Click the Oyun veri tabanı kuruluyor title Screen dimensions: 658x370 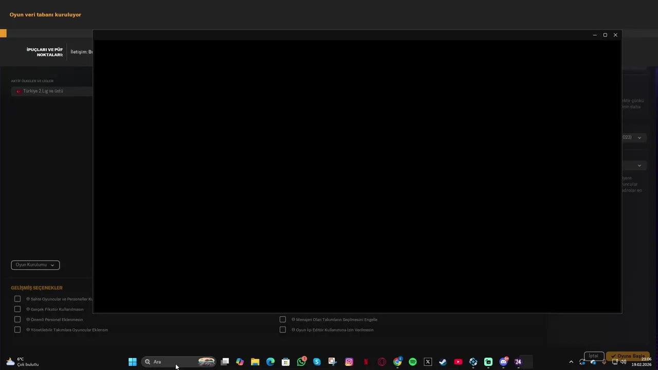click(x=45, y=15)
